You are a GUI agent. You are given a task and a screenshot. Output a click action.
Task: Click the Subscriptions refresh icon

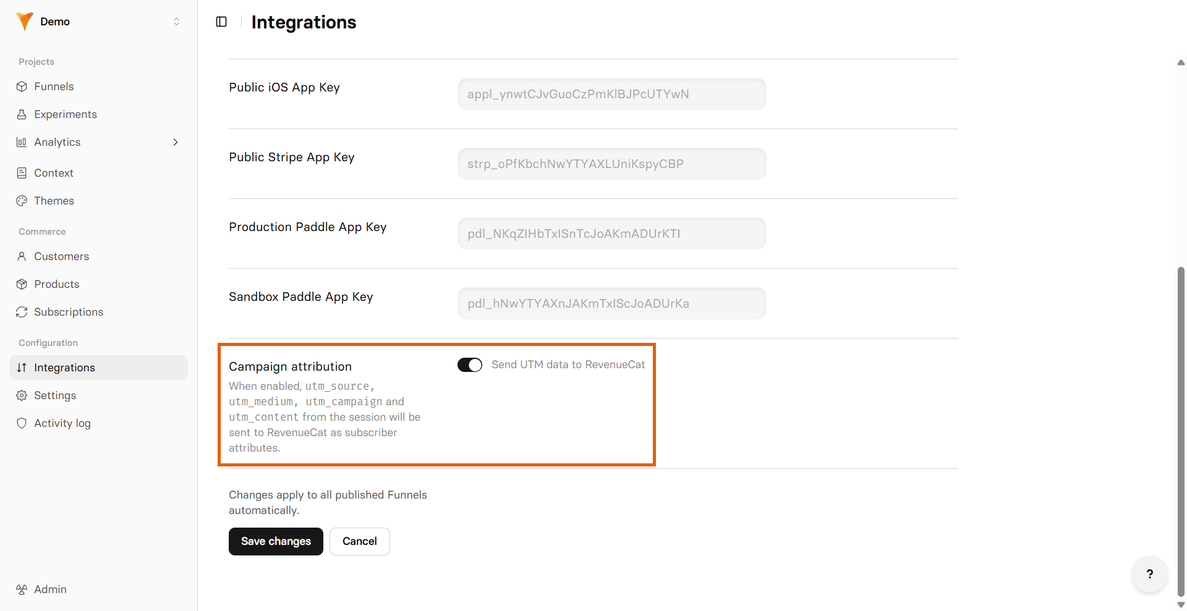pos(22,312)
